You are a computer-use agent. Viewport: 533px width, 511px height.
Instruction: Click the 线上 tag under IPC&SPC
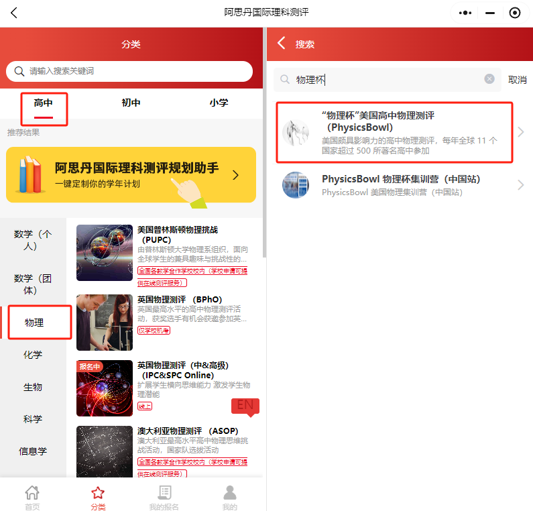coord(145,406)
